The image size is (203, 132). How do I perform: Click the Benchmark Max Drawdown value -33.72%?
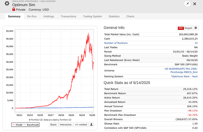click(192, 115)
